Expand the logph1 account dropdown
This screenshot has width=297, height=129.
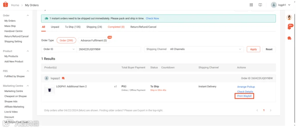289,5
